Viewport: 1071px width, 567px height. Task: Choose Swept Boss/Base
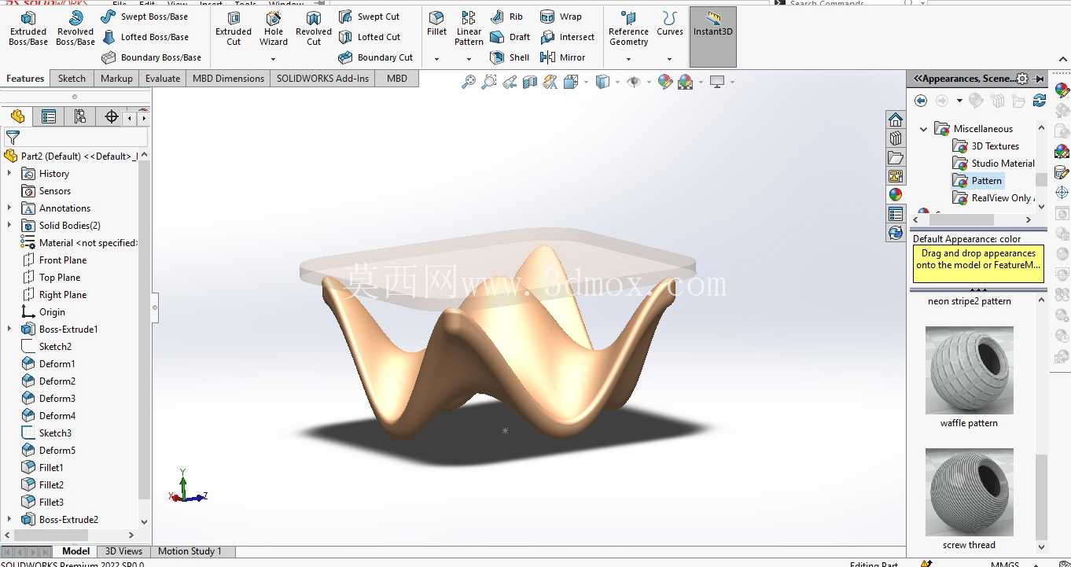click(x=145, y=17)
